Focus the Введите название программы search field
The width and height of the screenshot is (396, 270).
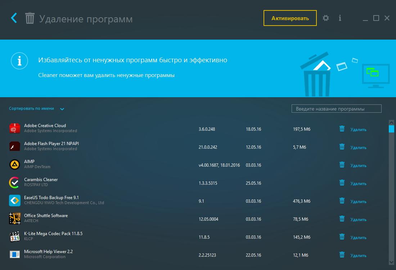[x=336, y=109]
